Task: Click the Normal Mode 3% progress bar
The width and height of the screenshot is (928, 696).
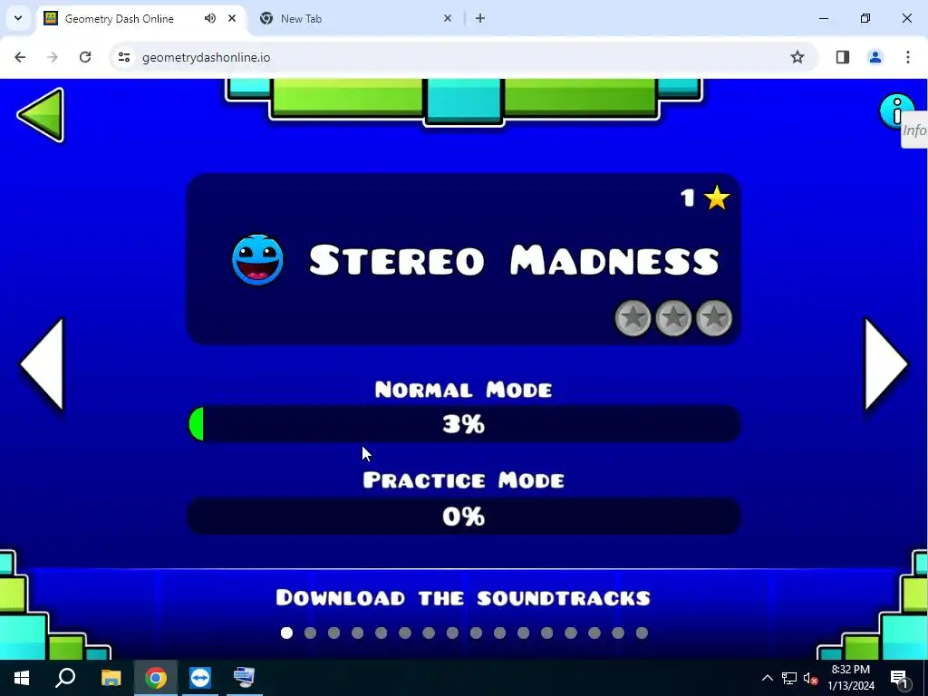Action: point(463,424)
